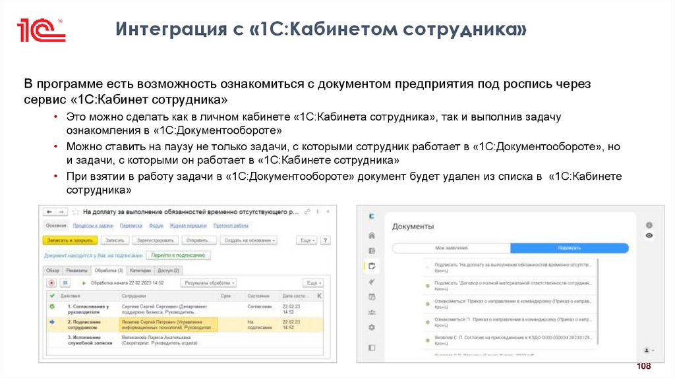Click the blue C logo in cabinet
Image resolution: width=675 pixels, height=378 pixels.
(x=372, y=216)
